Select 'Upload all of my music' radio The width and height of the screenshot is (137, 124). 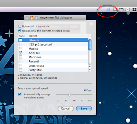20,26
